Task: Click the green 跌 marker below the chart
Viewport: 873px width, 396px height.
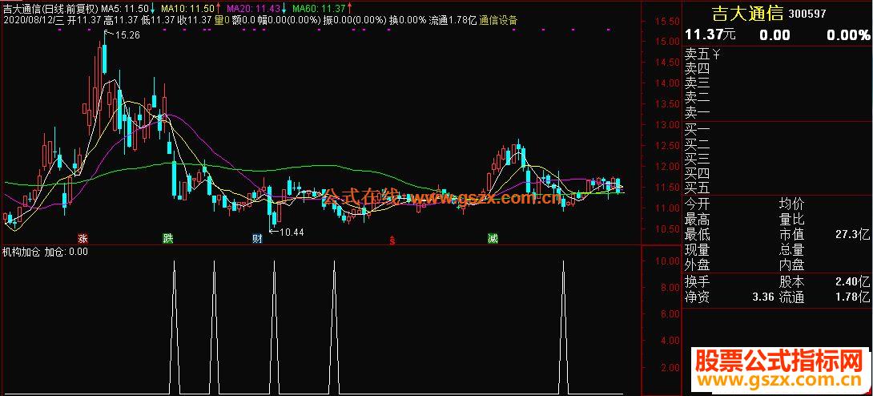Action: point(167,239)
